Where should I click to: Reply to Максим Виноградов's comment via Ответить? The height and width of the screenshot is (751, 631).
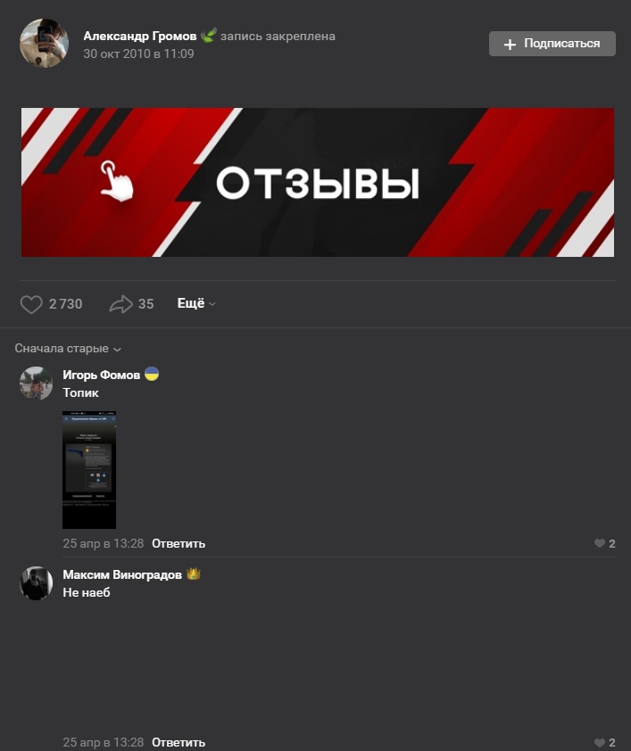[x=179, y=742]
